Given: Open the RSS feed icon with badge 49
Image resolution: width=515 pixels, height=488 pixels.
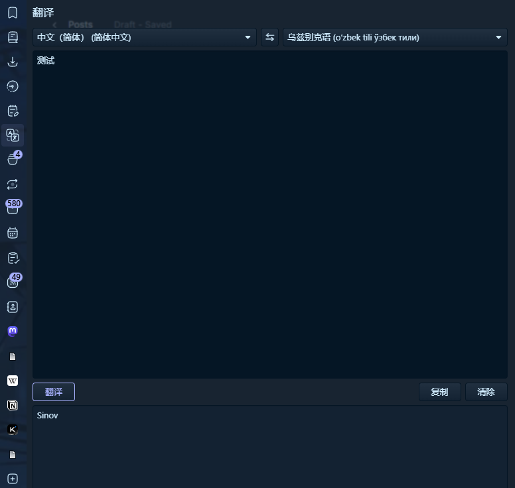Looking at the screenshot, I should point(13,282).
